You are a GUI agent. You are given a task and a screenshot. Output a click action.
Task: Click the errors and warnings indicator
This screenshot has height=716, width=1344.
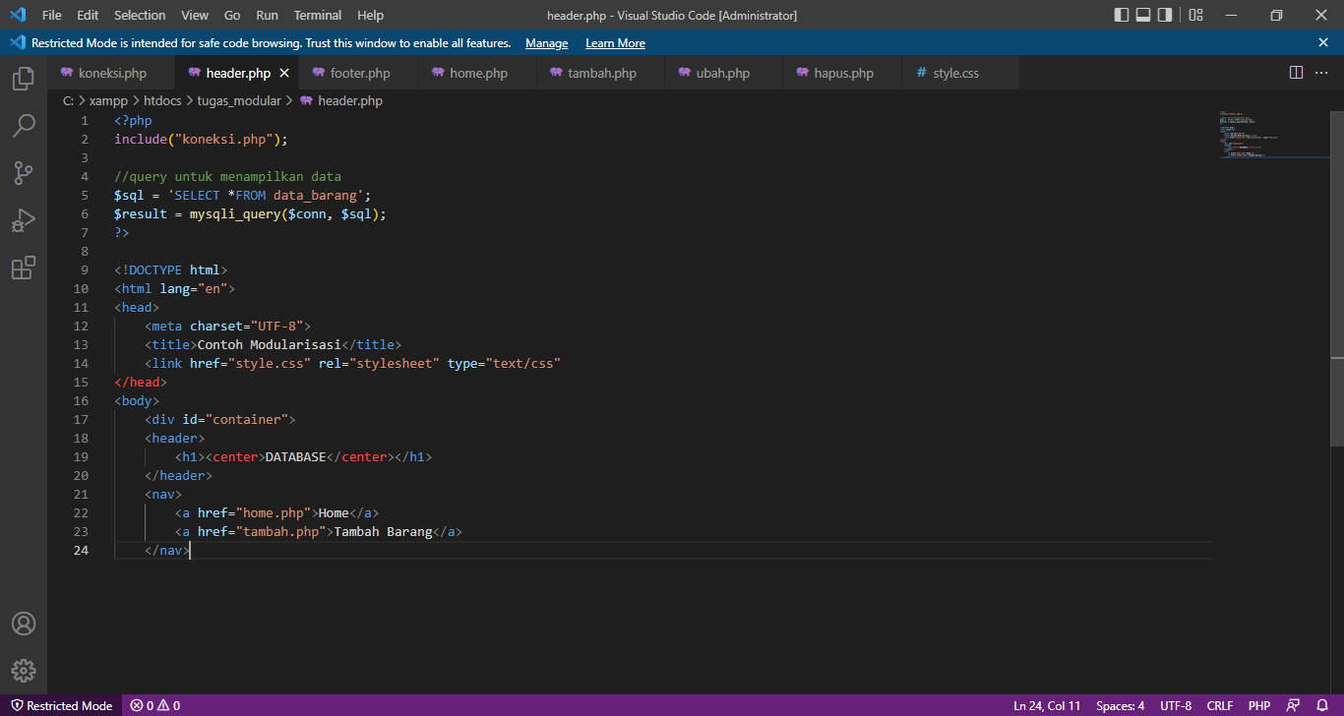[x=153, y=705]
